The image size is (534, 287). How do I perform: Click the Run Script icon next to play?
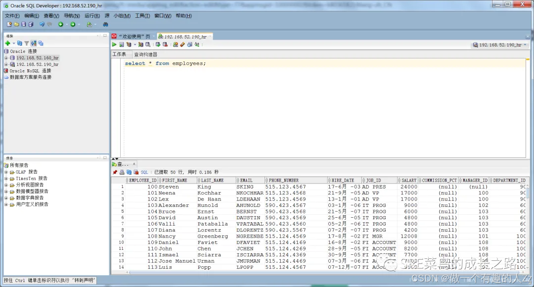coord(122,45)
